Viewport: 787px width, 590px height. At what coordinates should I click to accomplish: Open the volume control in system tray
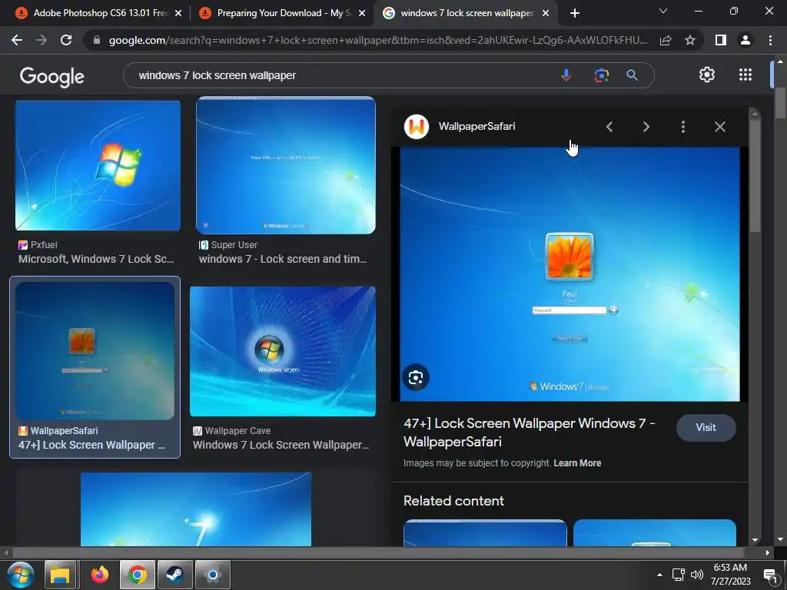(696, 575)
